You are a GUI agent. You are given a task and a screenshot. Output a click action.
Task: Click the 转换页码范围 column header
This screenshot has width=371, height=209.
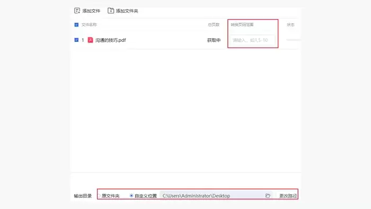(x=242, y=24)
